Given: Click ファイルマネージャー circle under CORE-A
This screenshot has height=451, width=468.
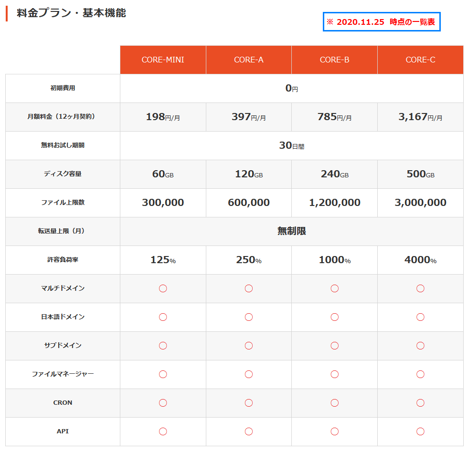Looking at the screenshot, I should pyautogui.click(x=249, y=374).
